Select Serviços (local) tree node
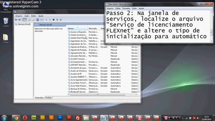 coord(23,24)
